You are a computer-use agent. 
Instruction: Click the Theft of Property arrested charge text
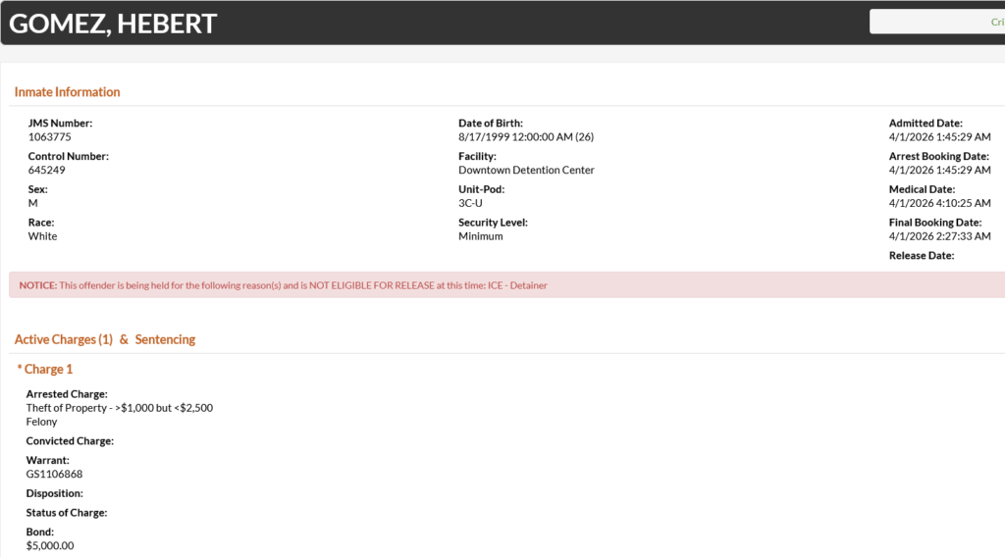(119, 408)
